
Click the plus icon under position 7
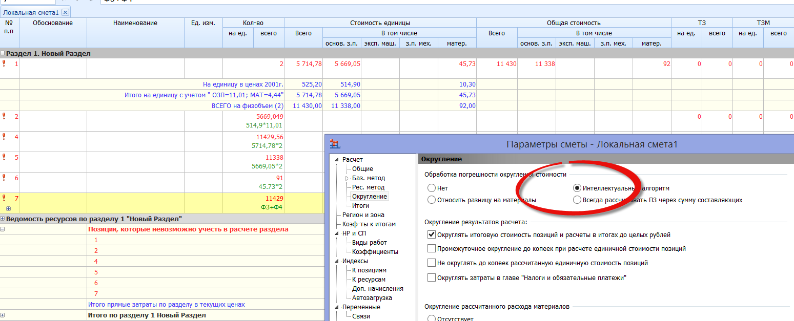(x=8, y=208)
